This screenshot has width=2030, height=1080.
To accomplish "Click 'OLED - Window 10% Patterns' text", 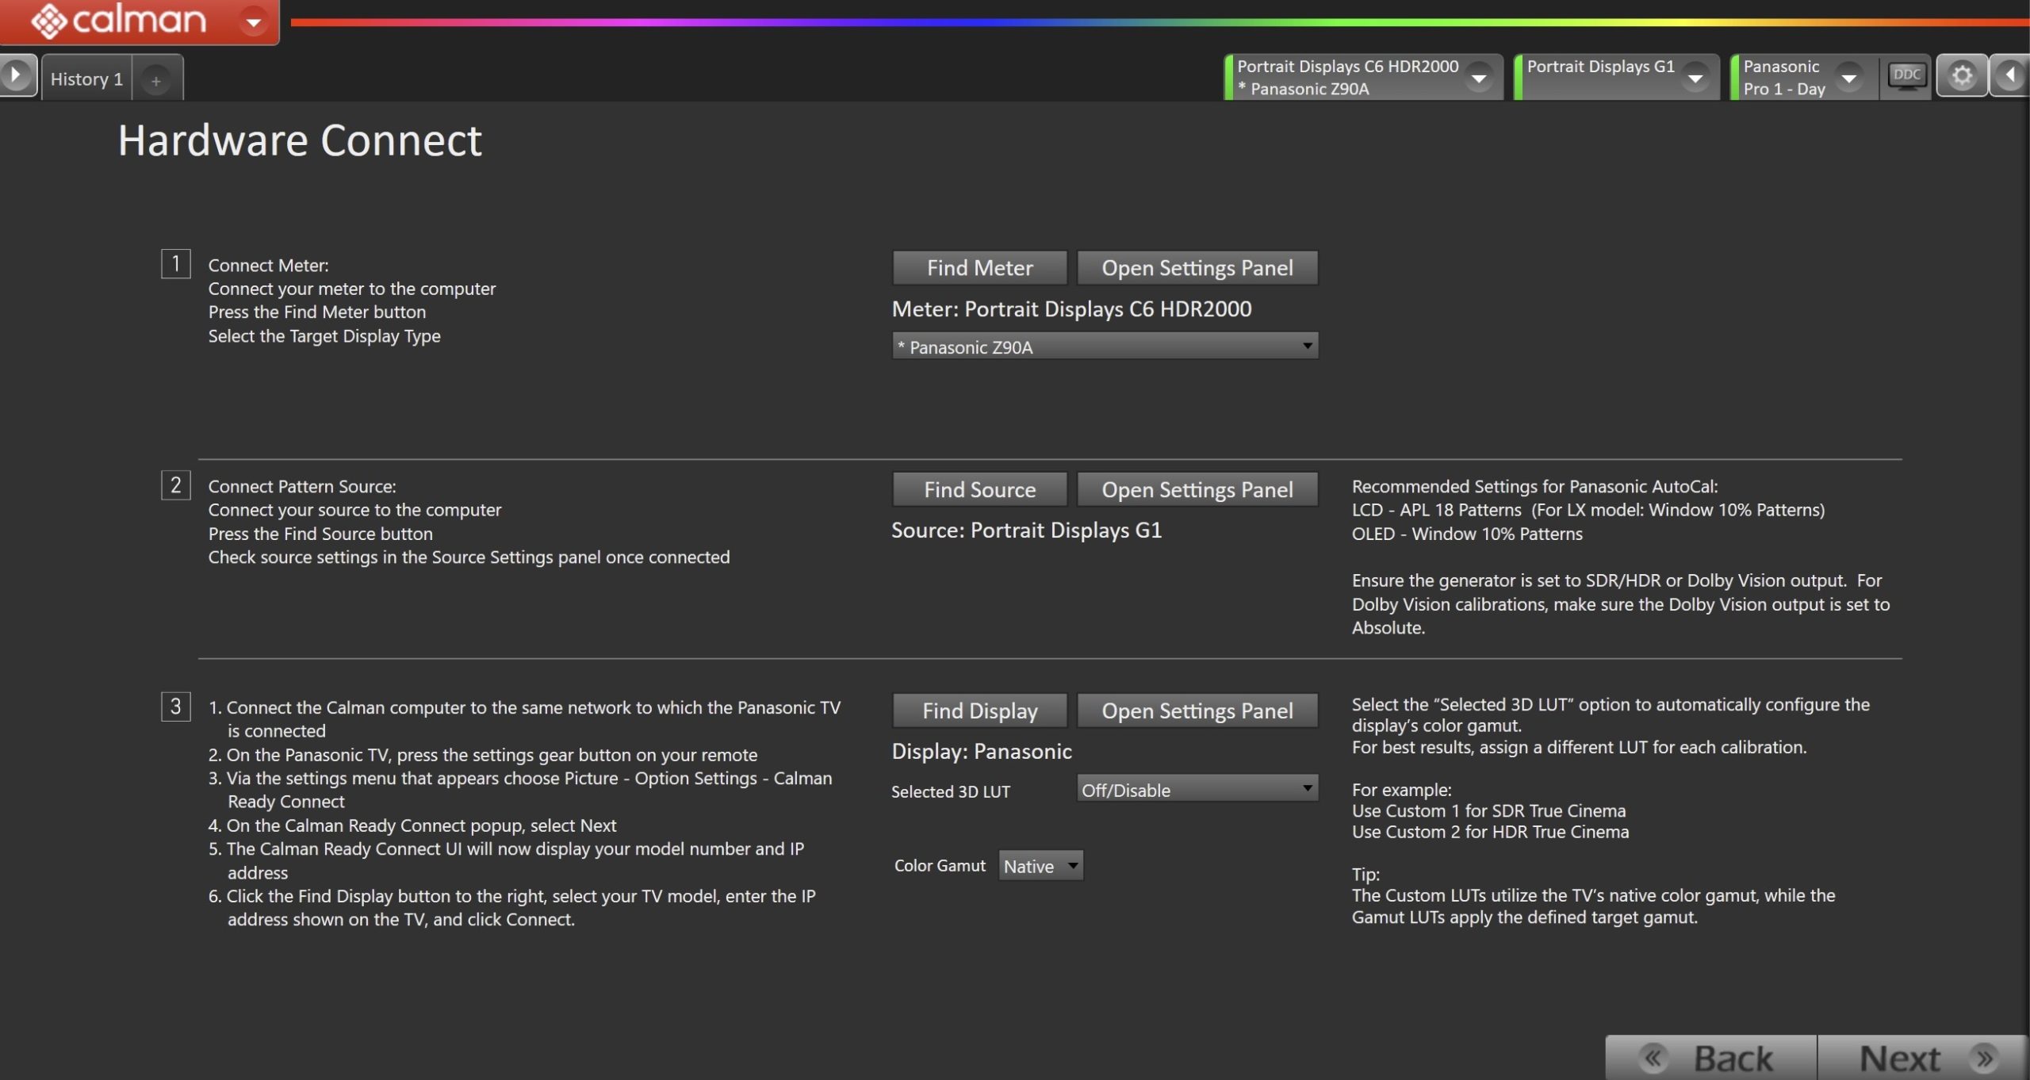I will 1467,534.
